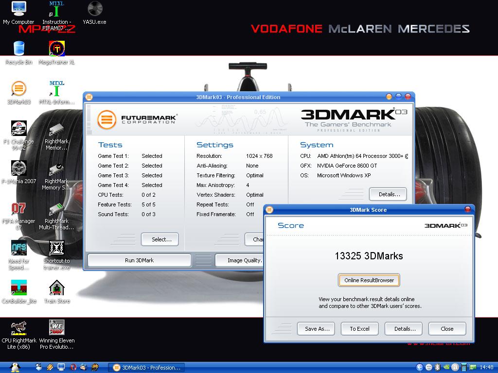Click the calculator icon in system tray
Image resolution: width=498 pixels, height=373 pixels.
[463, 367]
